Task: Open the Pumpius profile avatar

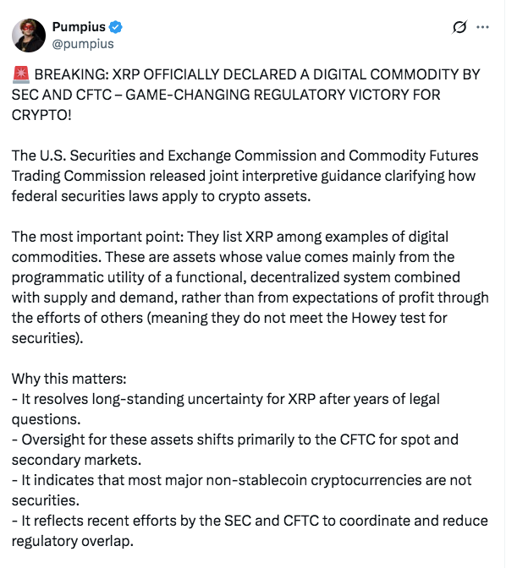Action: point(28,35)
